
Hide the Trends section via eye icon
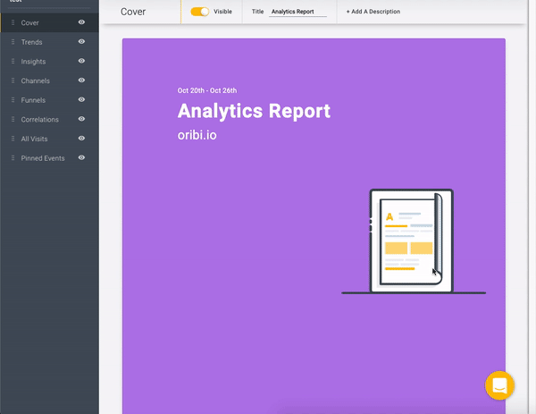pos(81,42)
